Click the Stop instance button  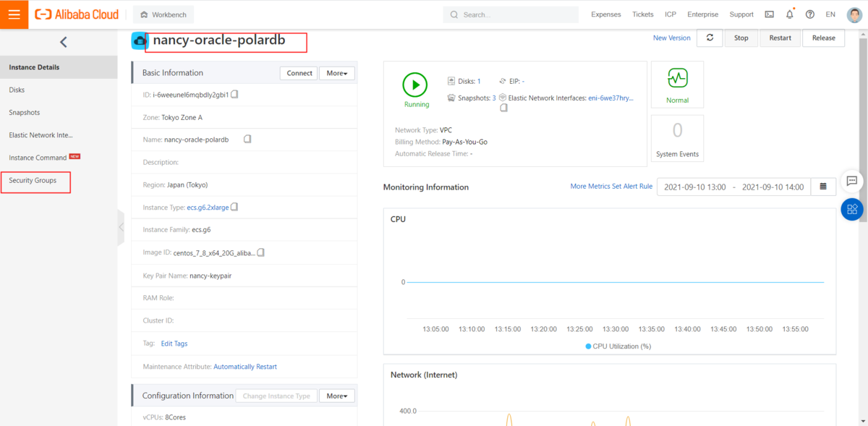(741, 38)
